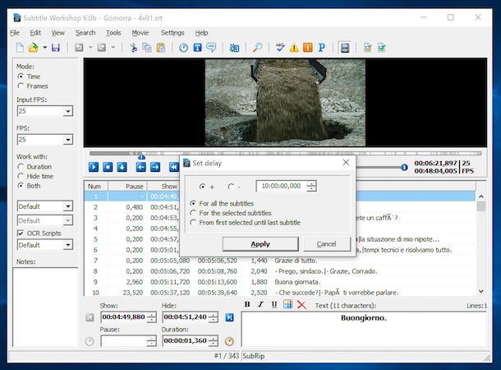Viewport: 501px width, 370px height.
Task: Click the orange information icon
Action: pyautogui.click(x=308, y=48)
